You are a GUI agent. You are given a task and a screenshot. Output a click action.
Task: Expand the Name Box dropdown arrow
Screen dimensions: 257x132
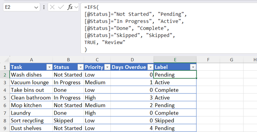point(36,7)
